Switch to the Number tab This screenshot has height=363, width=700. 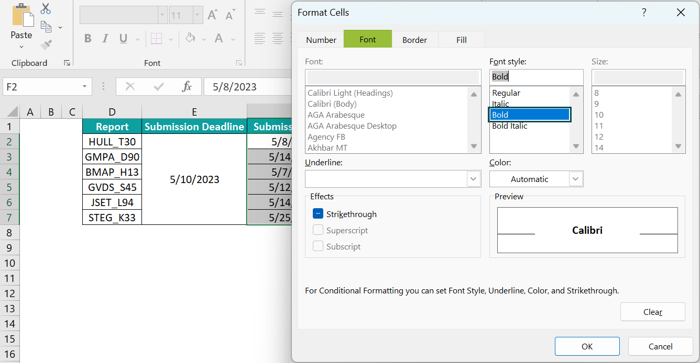tap(321, 39)
